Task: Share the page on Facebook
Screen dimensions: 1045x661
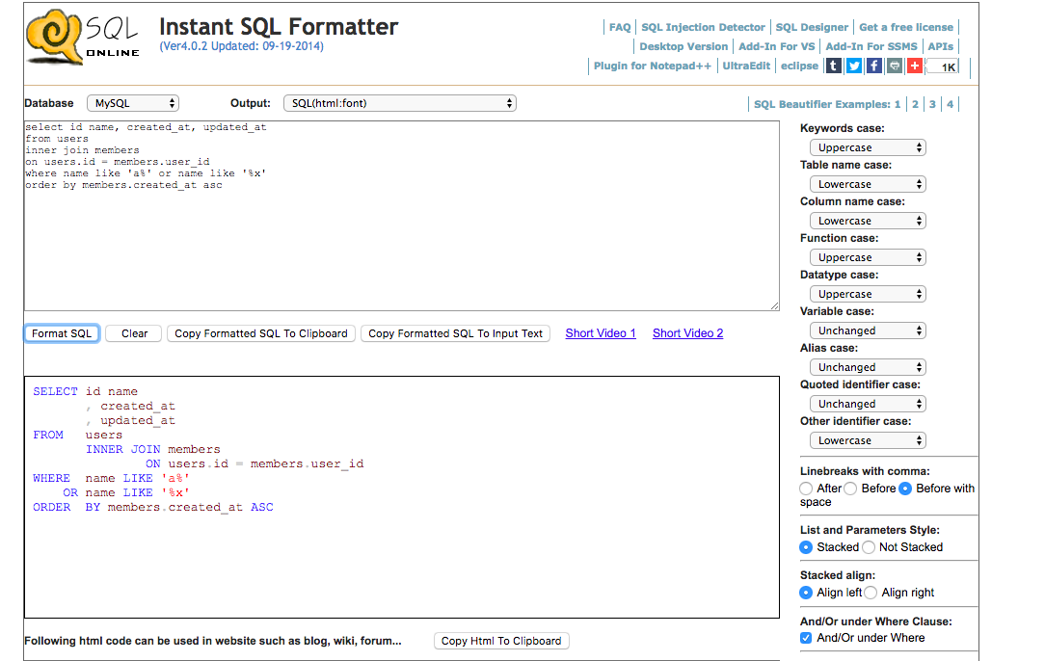Action: click(x=874, y=66)
